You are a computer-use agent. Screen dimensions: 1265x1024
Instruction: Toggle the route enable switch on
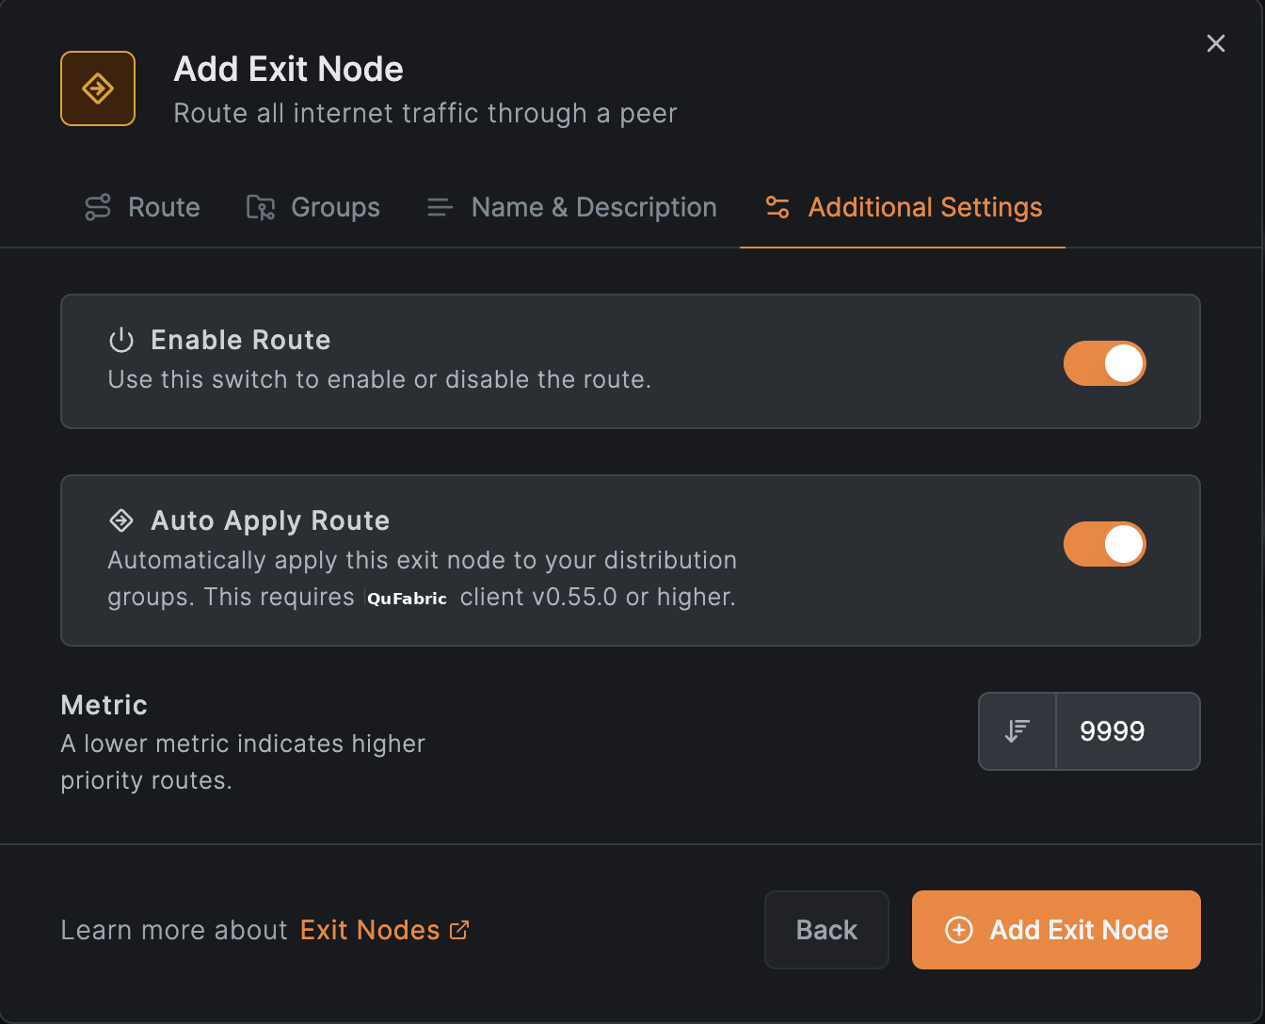point(1104,363)
